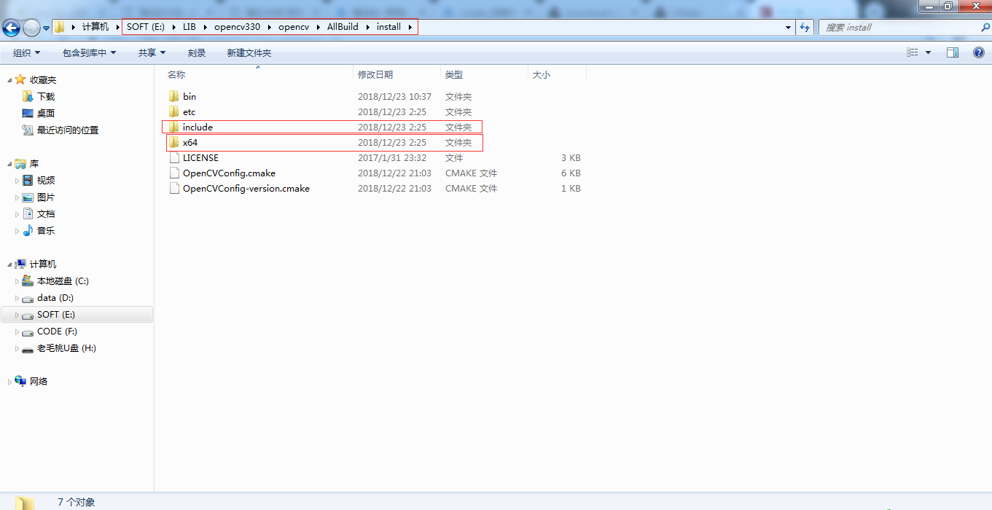Open the 共享 dropdown menu
The image size is (992, 510).
150,52
